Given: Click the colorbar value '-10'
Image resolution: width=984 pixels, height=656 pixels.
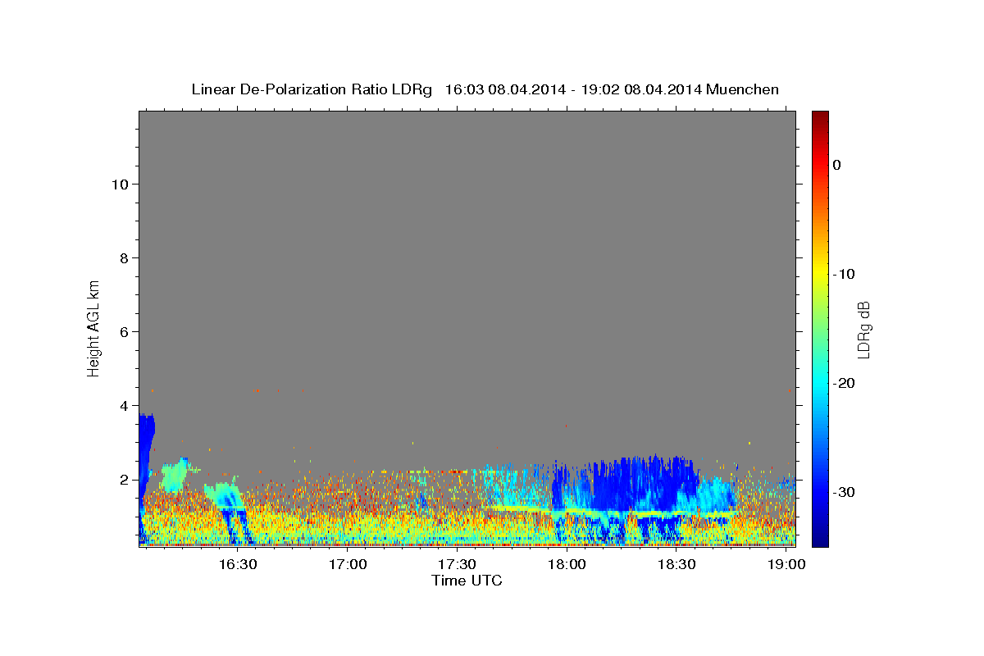Looking at the screenshot, I should (x=845, y=274).
